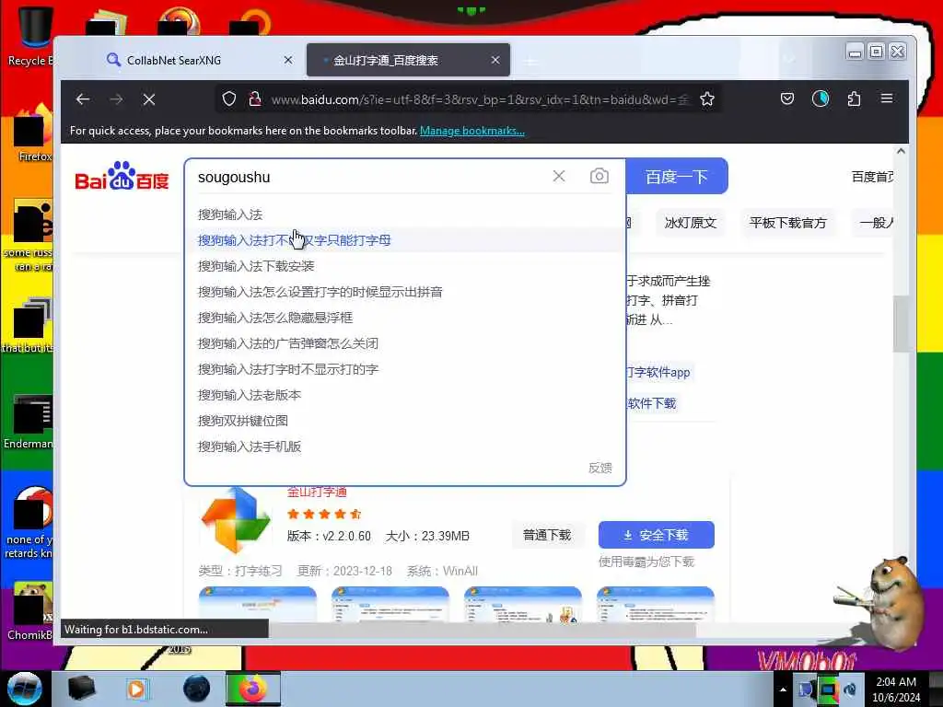Click the 冰灯原文 filter chip
Viewport: 943px width, 707px height.
(691, 223)
